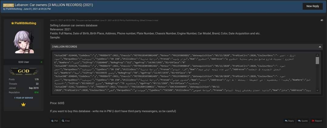Viewport: 327px width, 128px height.
Task: Click the code box scrollbar thumb
Action: pos(317,60)
